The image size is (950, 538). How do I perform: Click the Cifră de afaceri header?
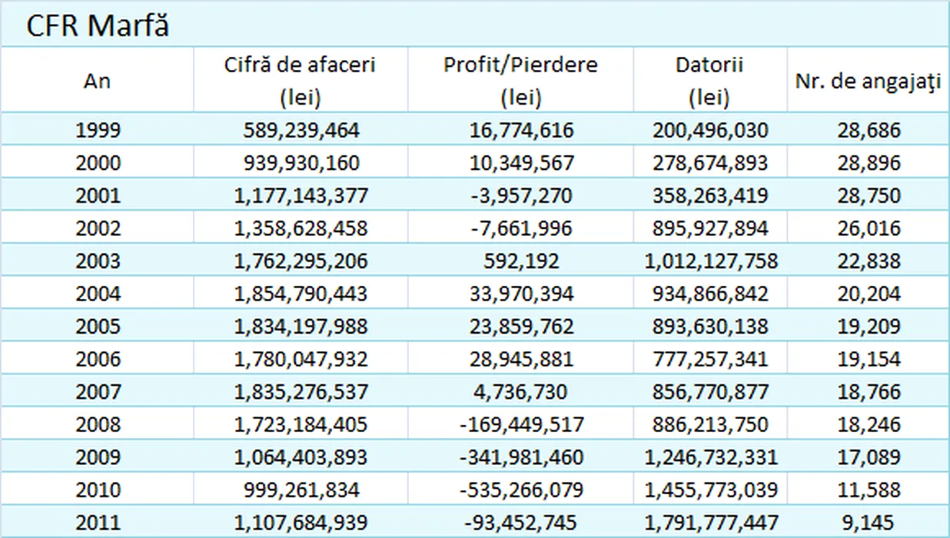click(300, 80)
